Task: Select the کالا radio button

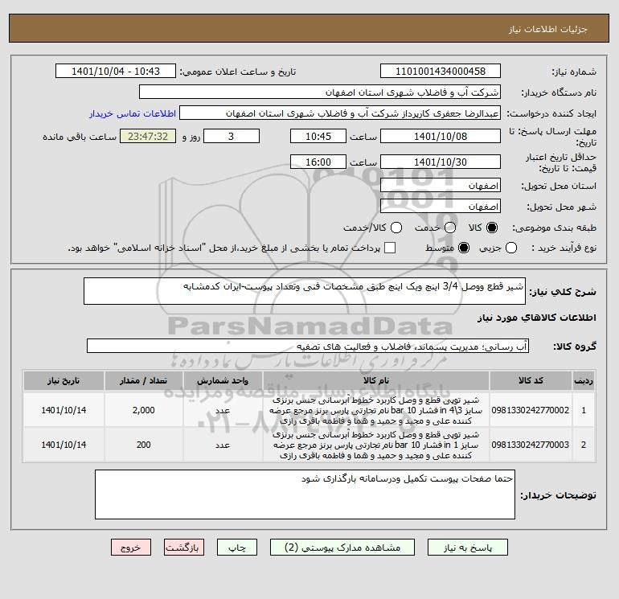Action: coord(492,228)
